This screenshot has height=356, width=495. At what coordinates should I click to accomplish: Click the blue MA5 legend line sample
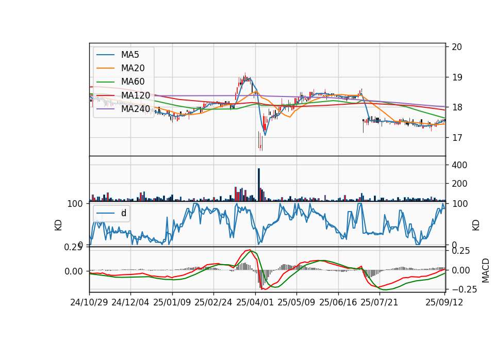tap(105, 55)
